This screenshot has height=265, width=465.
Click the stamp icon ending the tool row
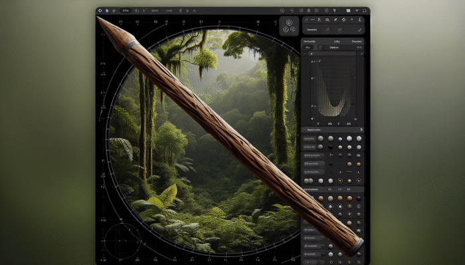pyautogui.click(x=359, y=21)
